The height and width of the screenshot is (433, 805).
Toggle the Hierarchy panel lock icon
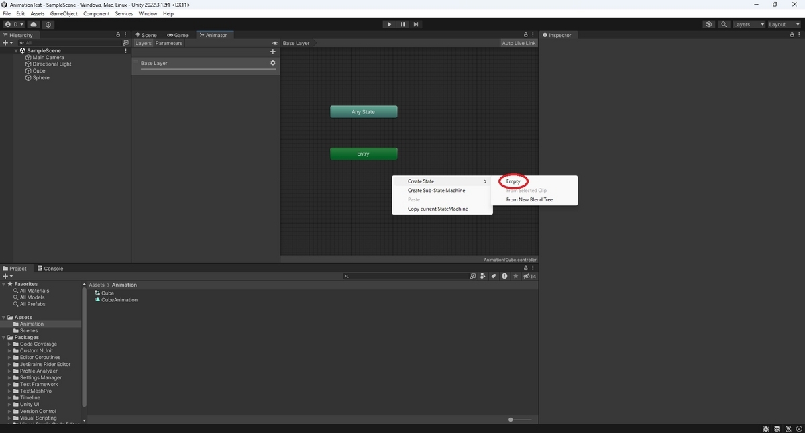coord(118,35)
